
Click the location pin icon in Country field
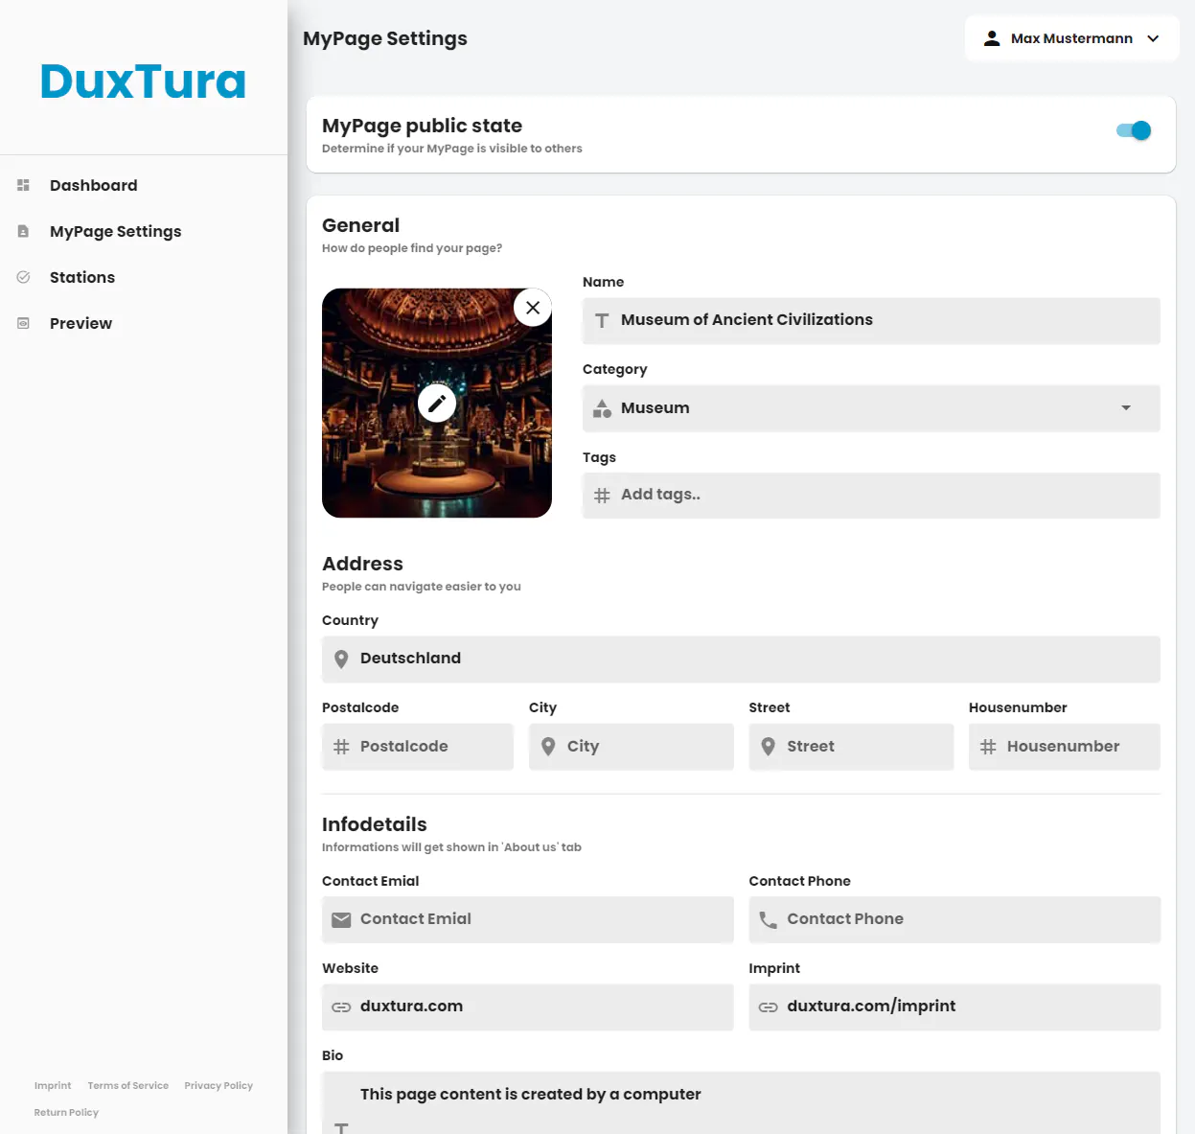[x=340, y=659]
